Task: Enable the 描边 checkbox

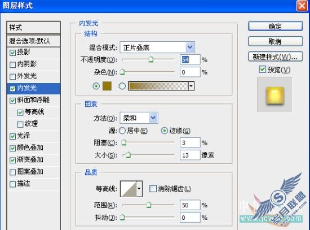Action: point(12,184)
